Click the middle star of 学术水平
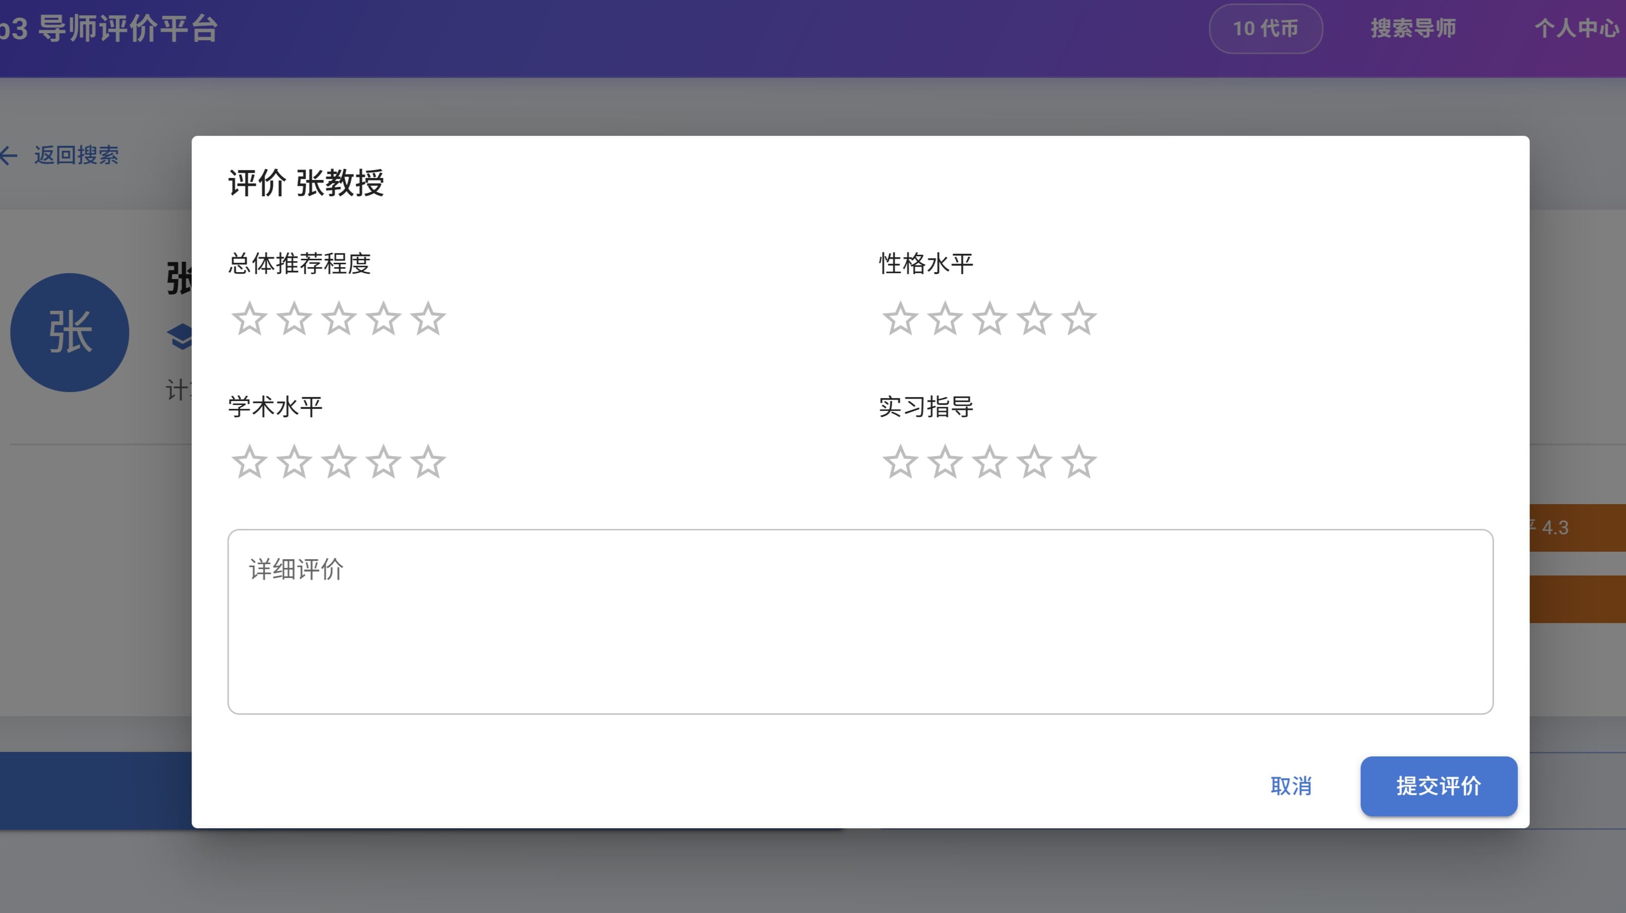The image size is (1626, 913). click(x=338, y=462)
